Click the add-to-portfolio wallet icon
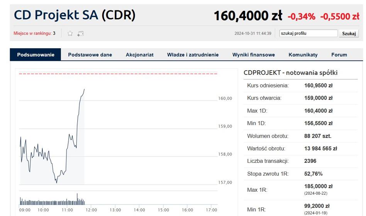The image size is (366, 216). click(x=81, y=34)
